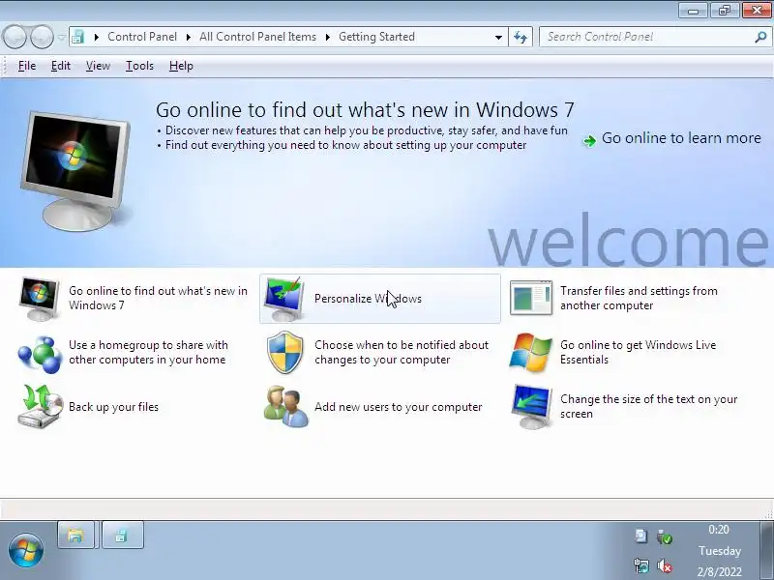Click All Control Panel Items breadcrumb
The height and width of the screenshot is (580, 774).
[x=257, y=37]
